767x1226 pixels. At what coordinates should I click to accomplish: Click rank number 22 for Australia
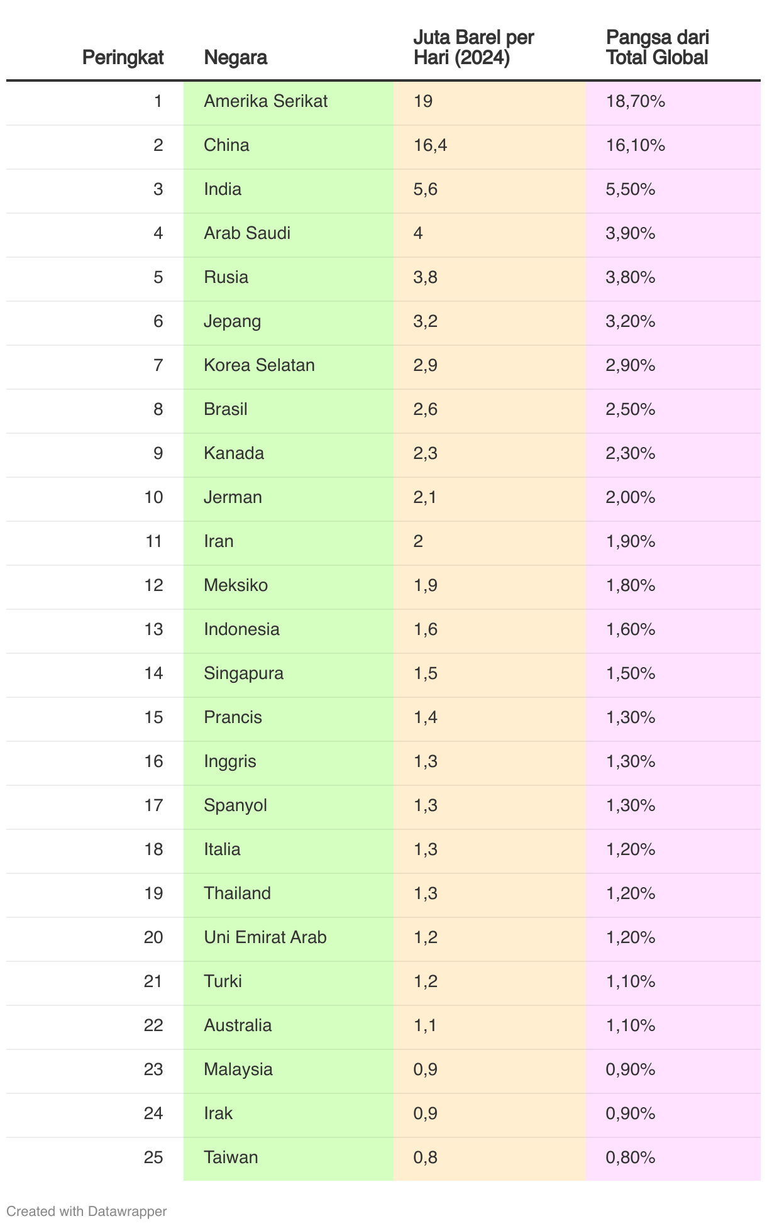pos(153,1025)
